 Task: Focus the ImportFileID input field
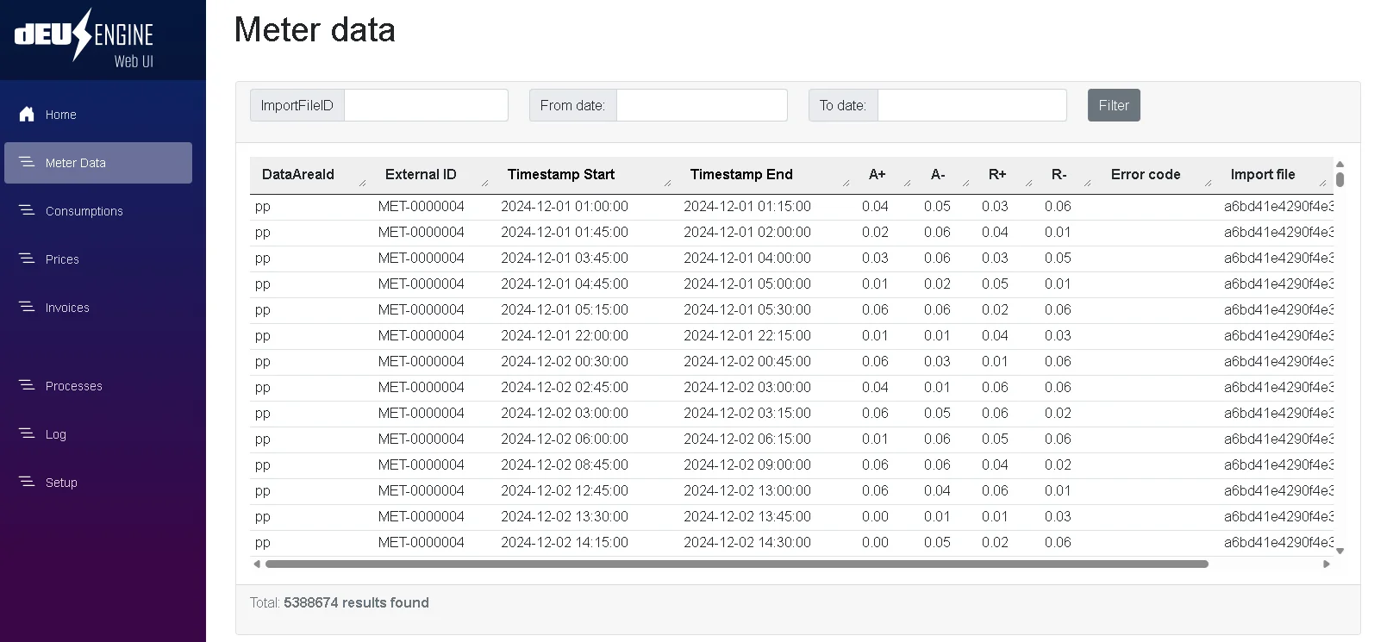coord(426,105)
